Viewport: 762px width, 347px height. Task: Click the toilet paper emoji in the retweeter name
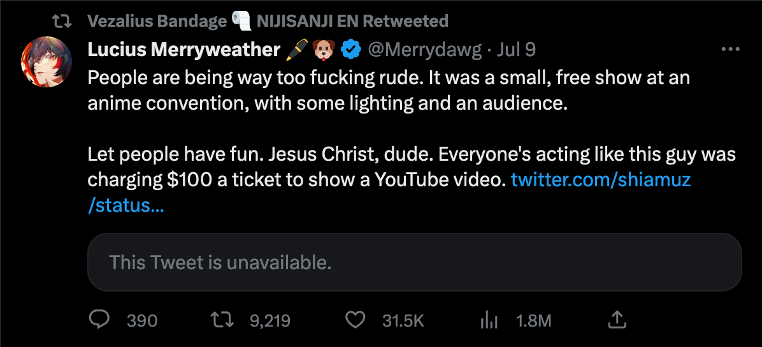[241, 21]
